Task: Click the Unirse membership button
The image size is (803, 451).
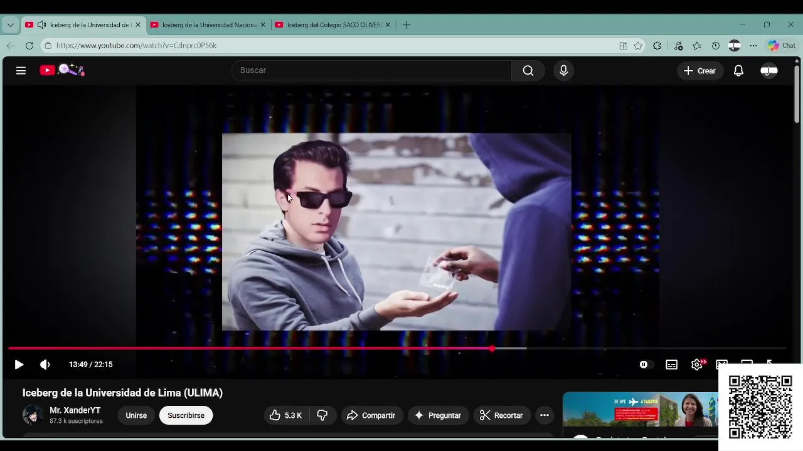Action: pos(136,415)
